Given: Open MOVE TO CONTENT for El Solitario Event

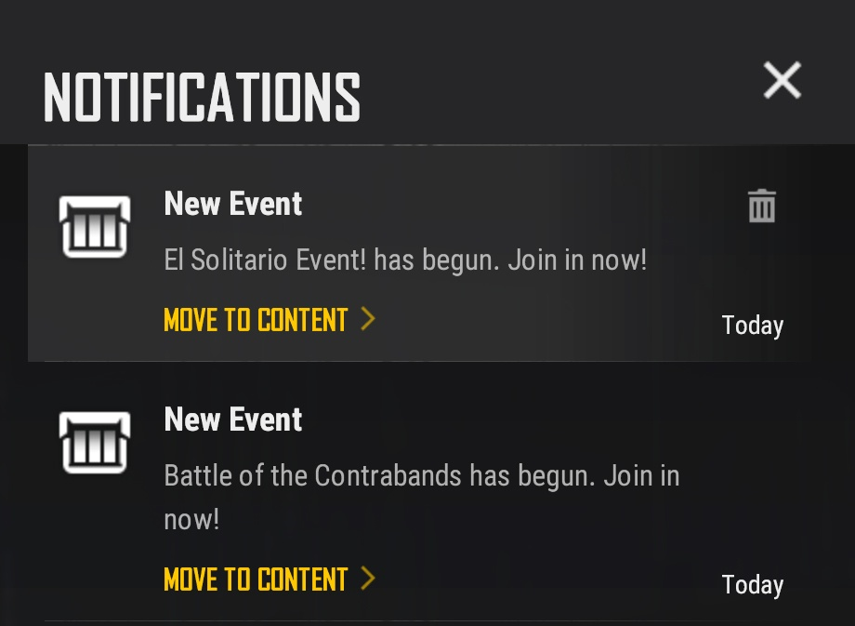Looking at the screenshot, I should click(x=256, y=320).
